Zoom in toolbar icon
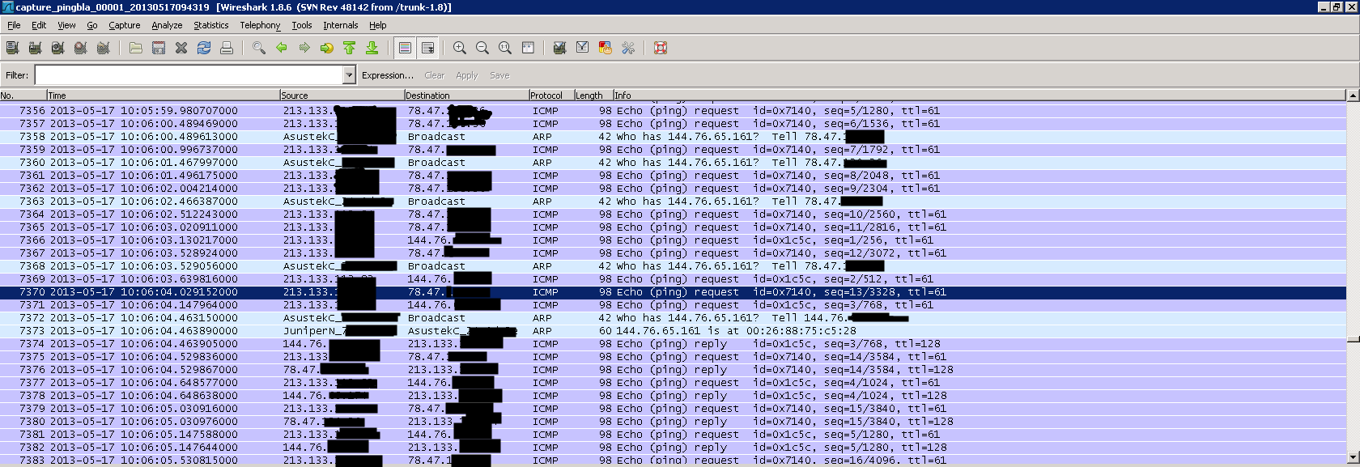 (460, 49)
